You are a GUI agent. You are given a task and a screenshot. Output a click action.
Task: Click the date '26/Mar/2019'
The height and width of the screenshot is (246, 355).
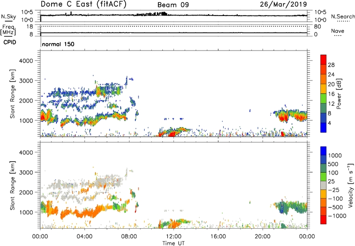click(283, 4)
